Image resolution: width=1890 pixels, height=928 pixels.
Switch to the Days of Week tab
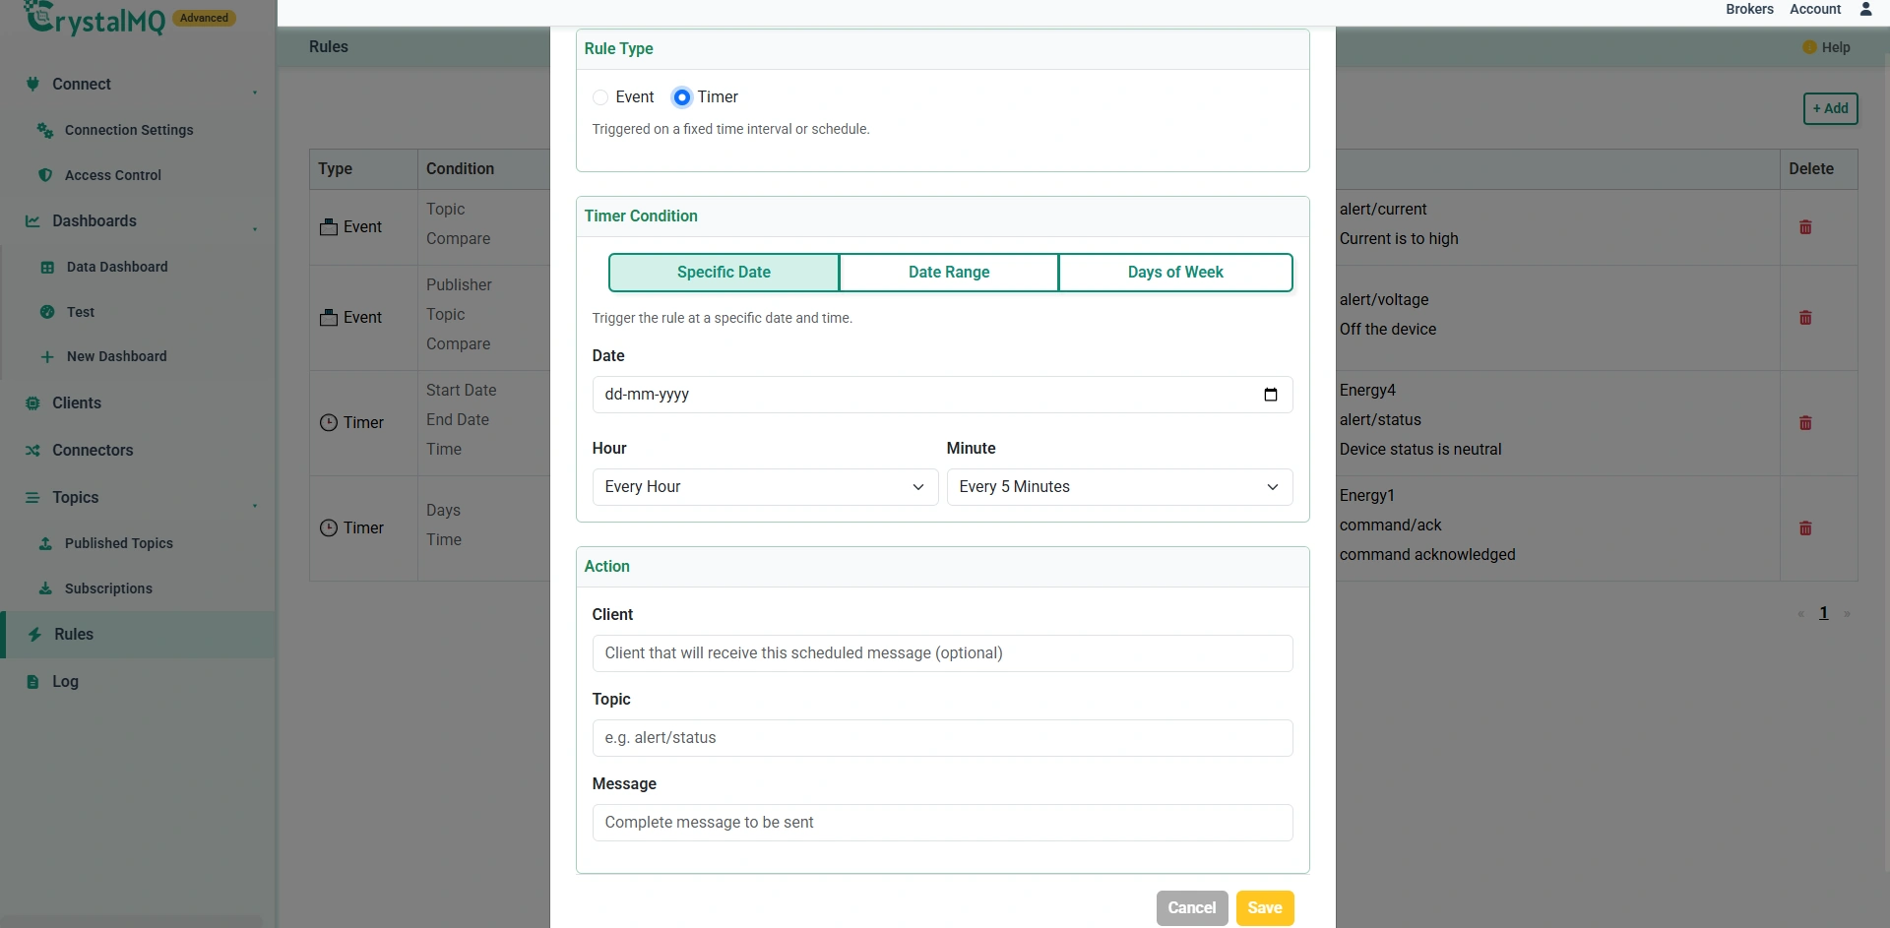click(x=1175, y=273)
